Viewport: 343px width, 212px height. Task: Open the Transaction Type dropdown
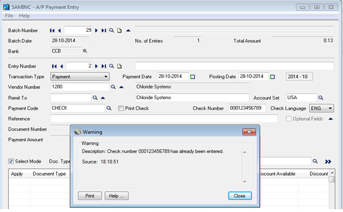coord(80,77)
